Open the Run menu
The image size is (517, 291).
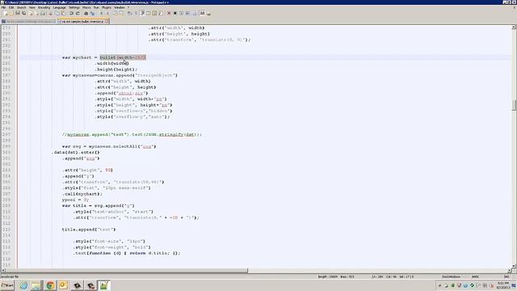pyautogui.click(x=96, y=7)
